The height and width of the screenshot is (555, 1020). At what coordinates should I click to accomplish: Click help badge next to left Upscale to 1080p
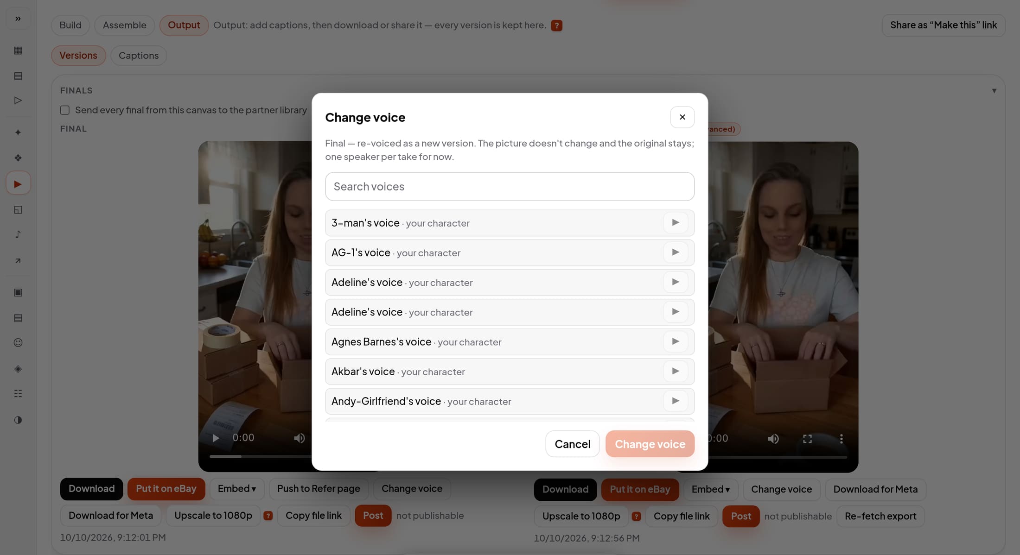point(268,516)
